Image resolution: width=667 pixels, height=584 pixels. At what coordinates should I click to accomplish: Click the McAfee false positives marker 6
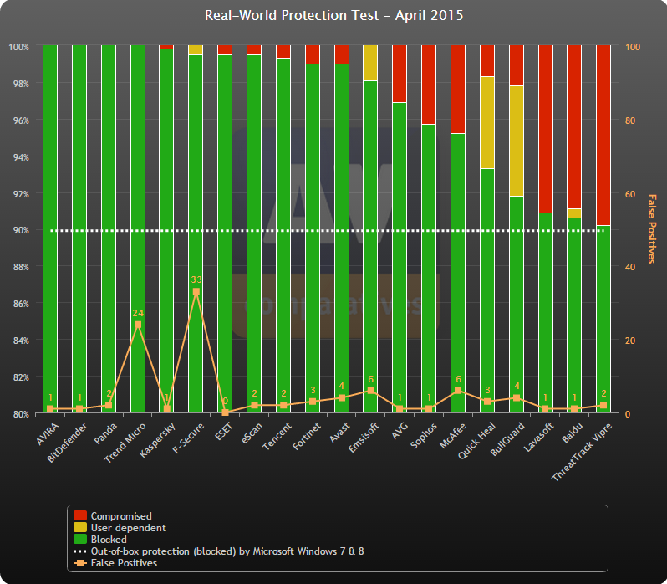458,391
